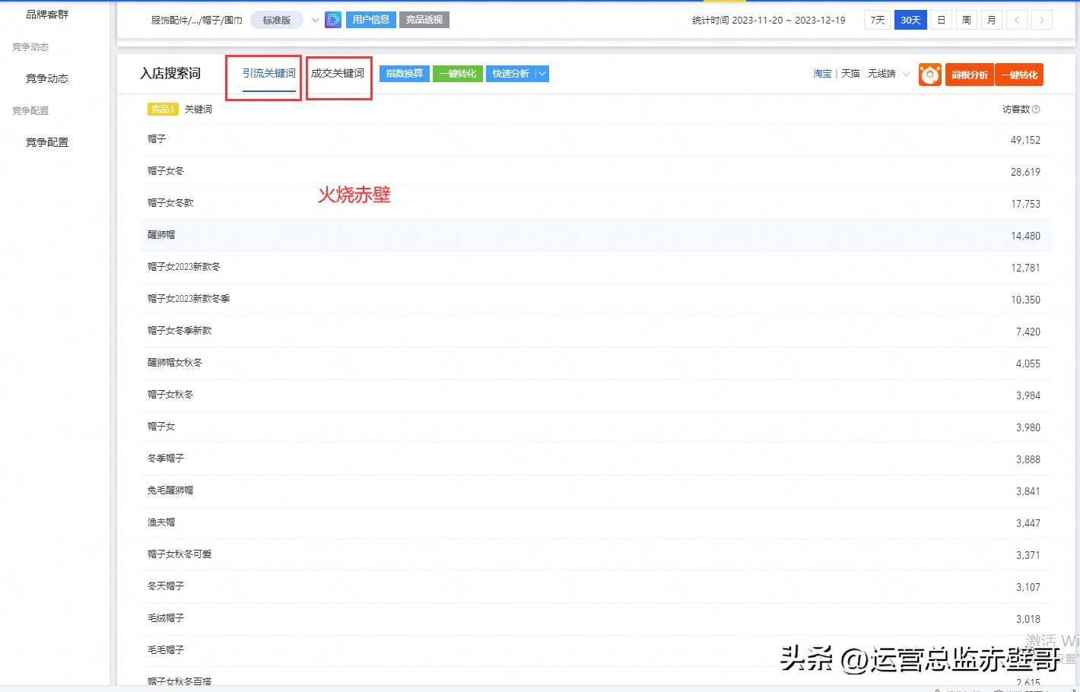Select the keyword row 帽子女
Viewport: 1080px width, 692px height.
point(596,427)
